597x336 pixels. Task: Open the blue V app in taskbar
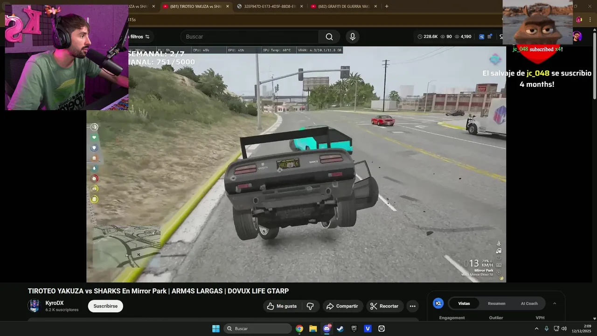(368, 329)
